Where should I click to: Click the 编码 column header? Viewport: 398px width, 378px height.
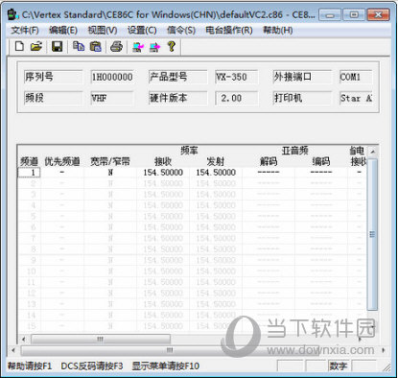pyautogui.click(x=321, y=161)
